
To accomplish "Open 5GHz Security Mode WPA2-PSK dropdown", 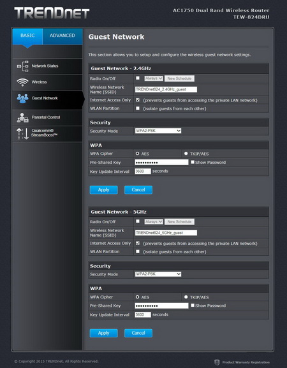I will pos(158,274).
